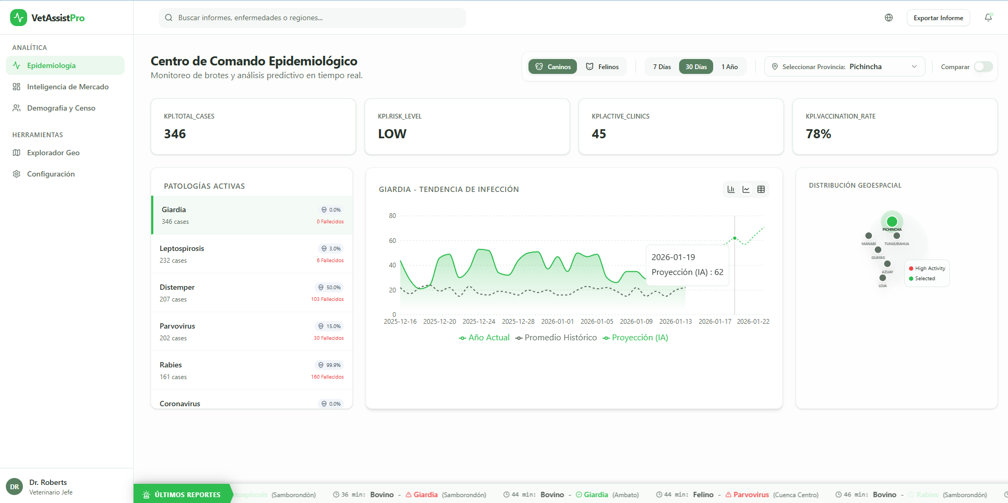This screenshot has width=1008, height=503.
Task: Click the search field for informes
Action: [312, 18]
